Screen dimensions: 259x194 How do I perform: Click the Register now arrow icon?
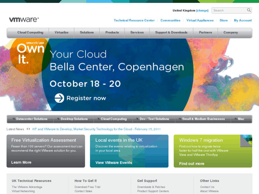(59, 98)
